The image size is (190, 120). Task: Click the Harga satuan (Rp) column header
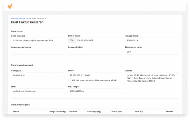58,111
